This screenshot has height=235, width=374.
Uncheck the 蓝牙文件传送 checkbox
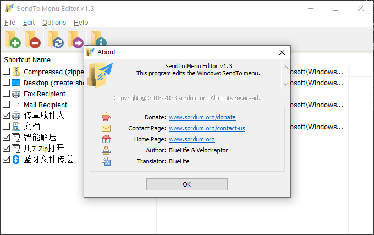[x=7, y=159]
